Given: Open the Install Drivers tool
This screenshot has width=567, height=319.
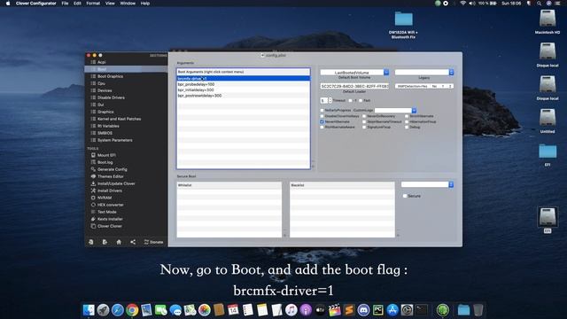Looking at the screenshot, I should point(110,191).
